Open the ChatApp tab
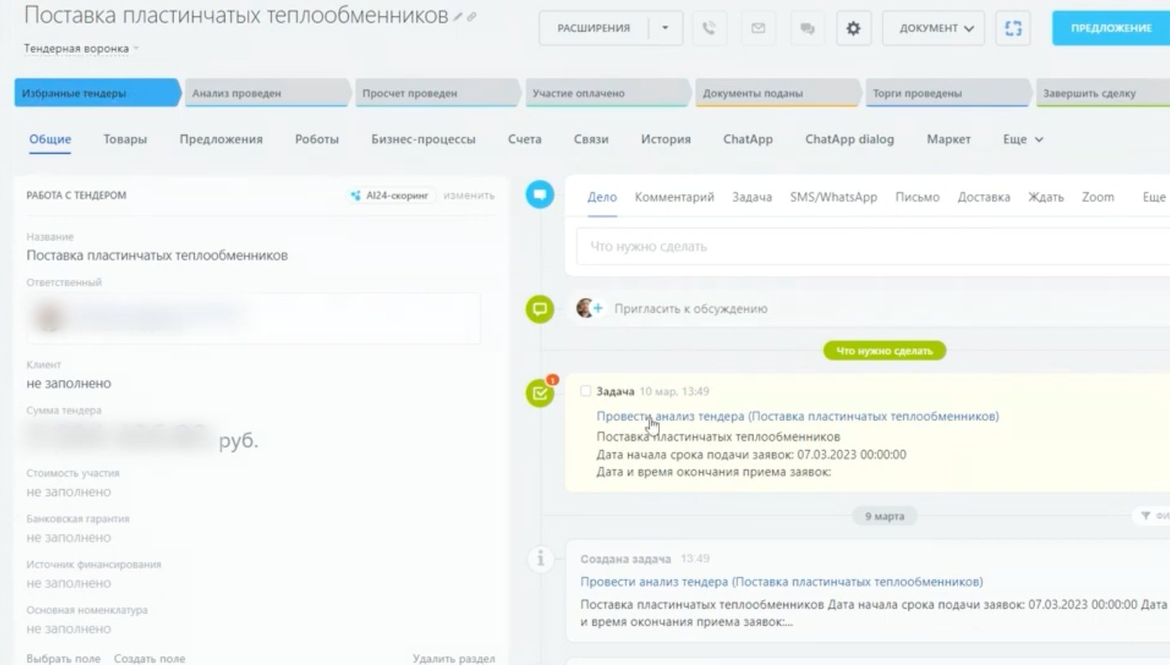 748,139
